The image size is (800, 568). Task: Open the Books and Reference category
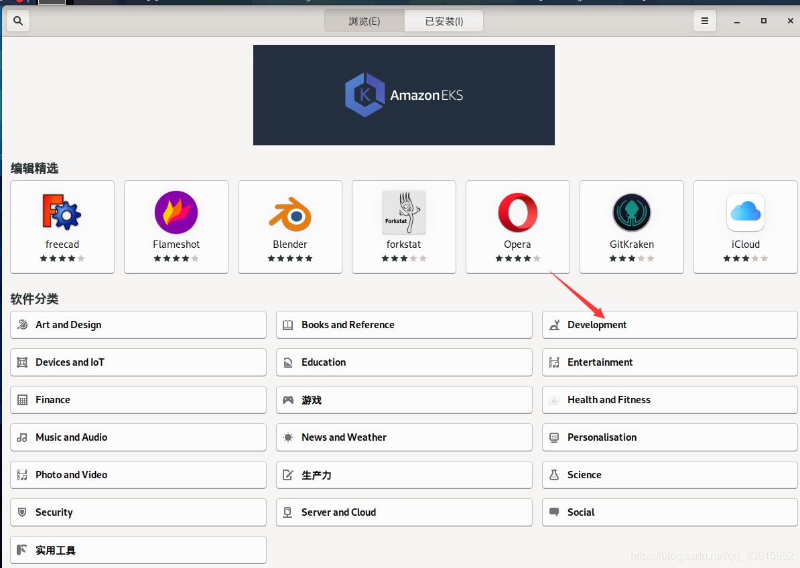point(404,325)
